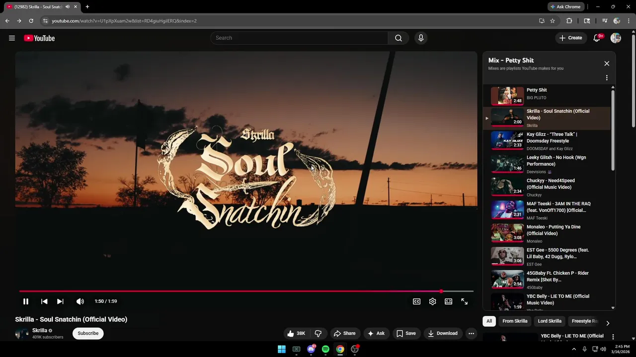
Task: Share the video
Action: [345, 333]
